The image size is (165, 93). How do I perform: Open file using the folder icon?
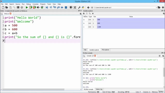[7, 7]
